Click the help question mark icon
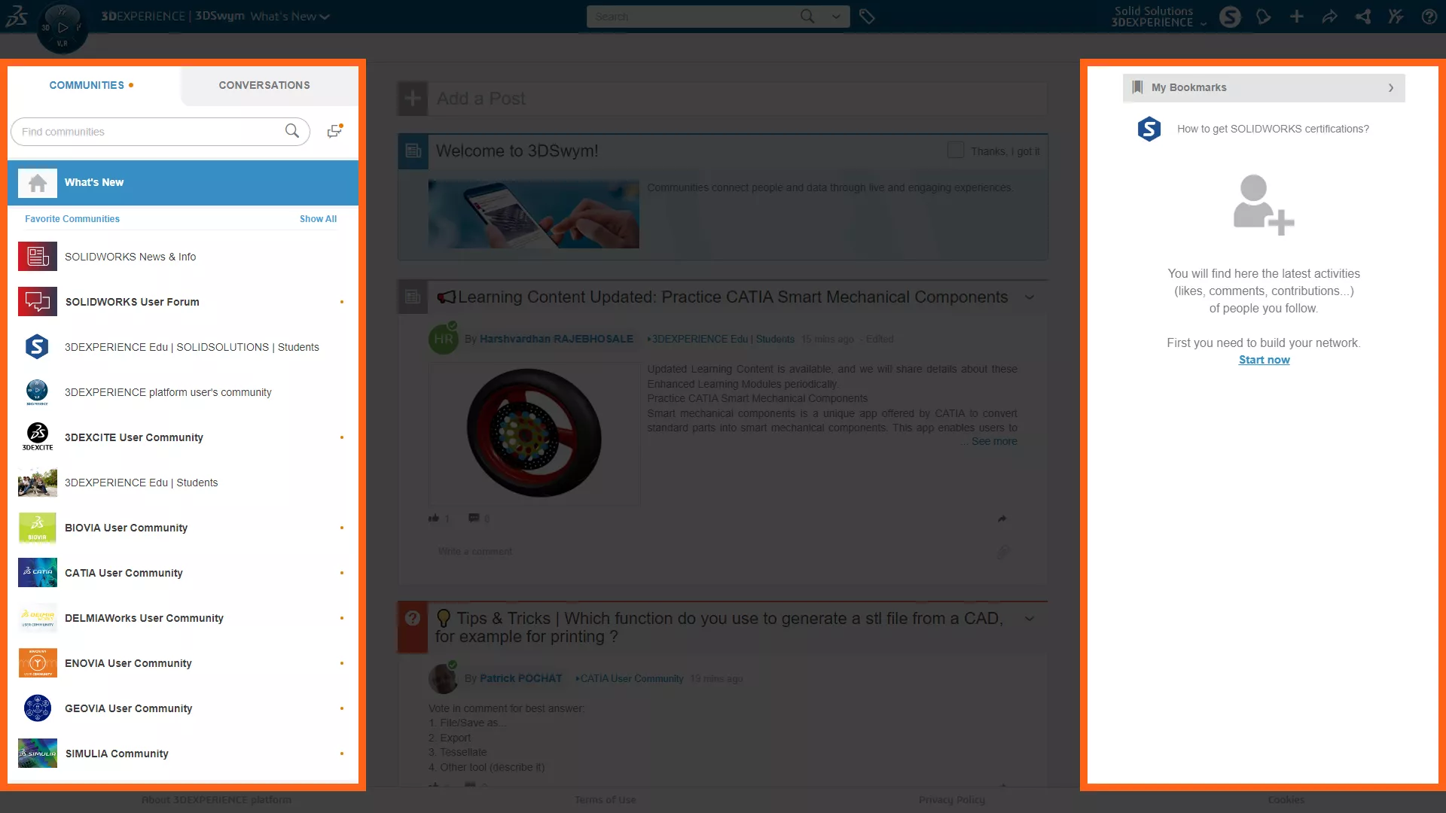1446x813 pixels. pos(1429,17)
